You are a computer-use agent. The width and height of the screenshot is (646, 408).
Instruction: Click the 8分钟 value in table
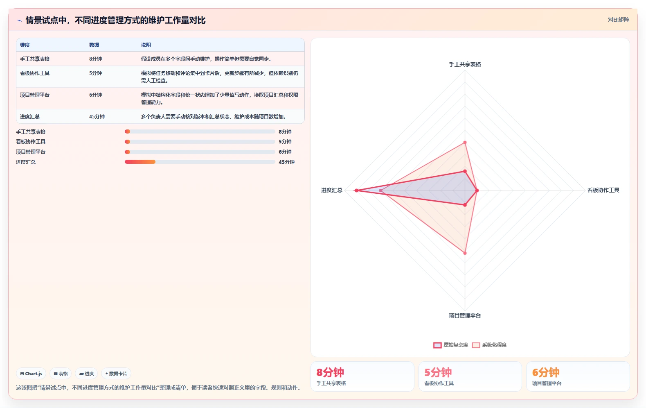click(95, 59)
